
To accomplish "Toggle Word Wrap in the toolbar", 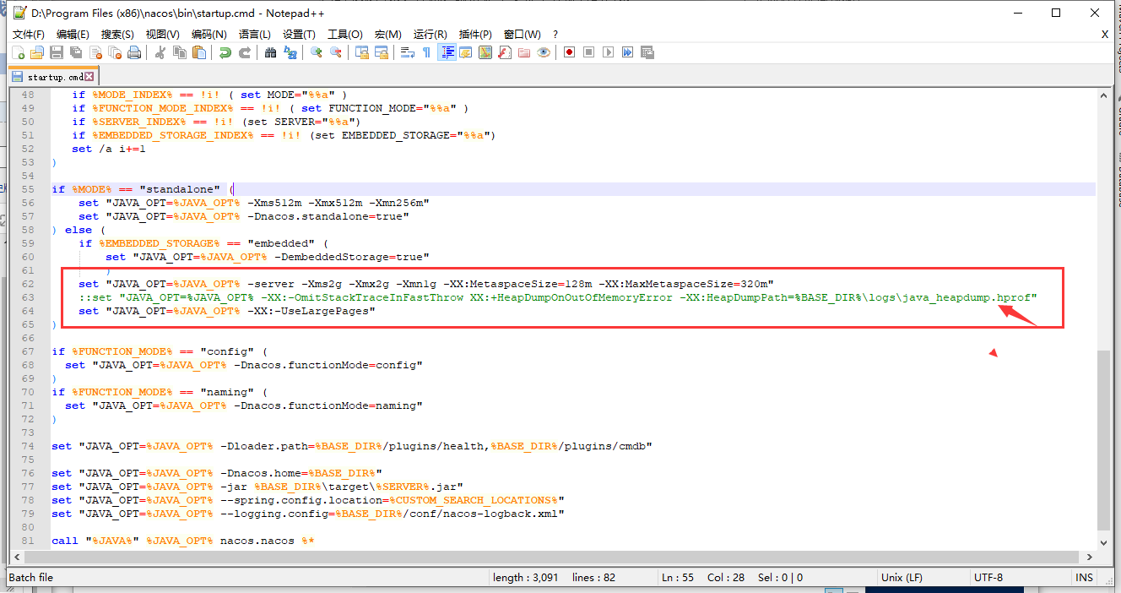I will pyautogui.click(x=407, y=52).
